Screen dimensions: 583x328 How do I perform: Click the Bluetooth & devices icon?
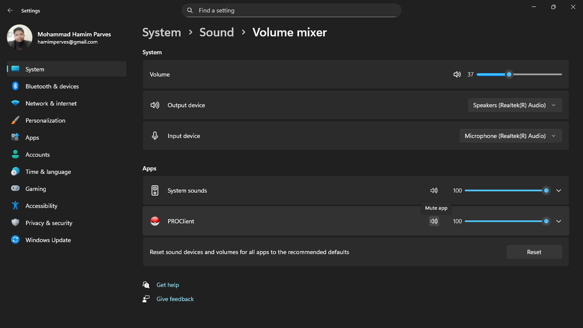coord(15,86)
